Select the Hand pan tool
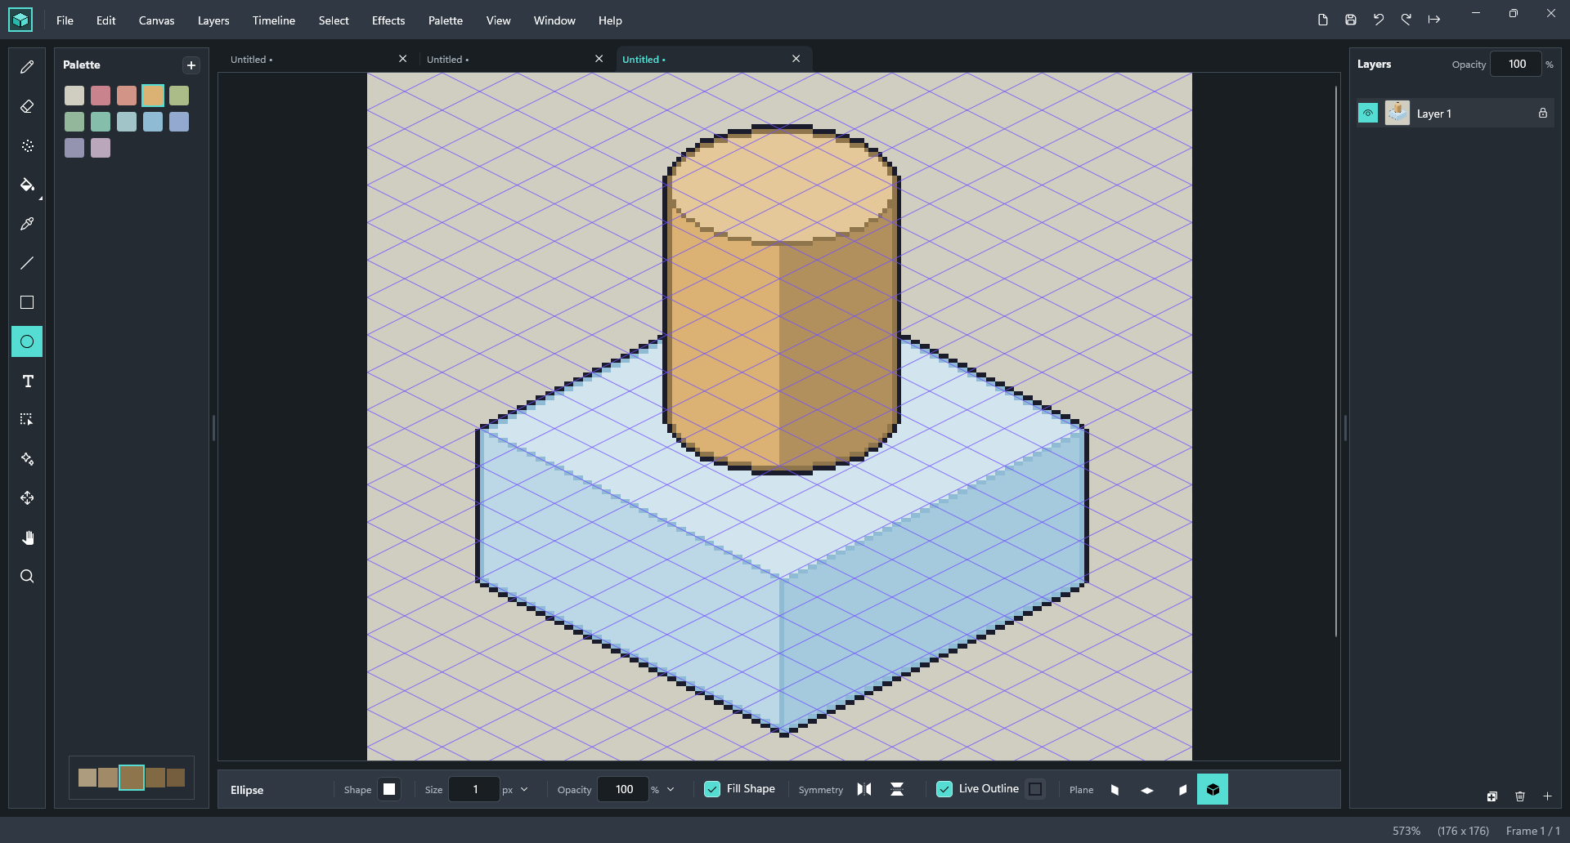 coord(27,537)
